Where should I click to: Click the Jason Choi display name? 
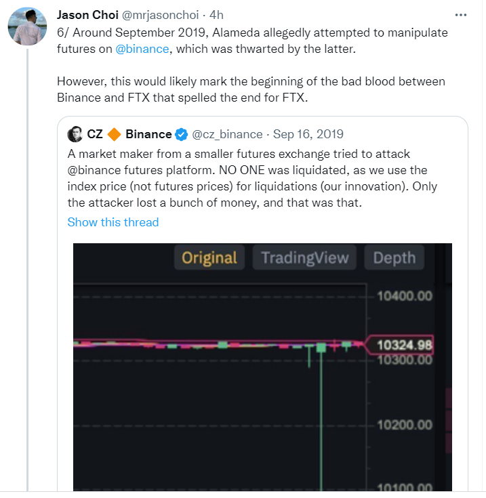click(88, 15)
